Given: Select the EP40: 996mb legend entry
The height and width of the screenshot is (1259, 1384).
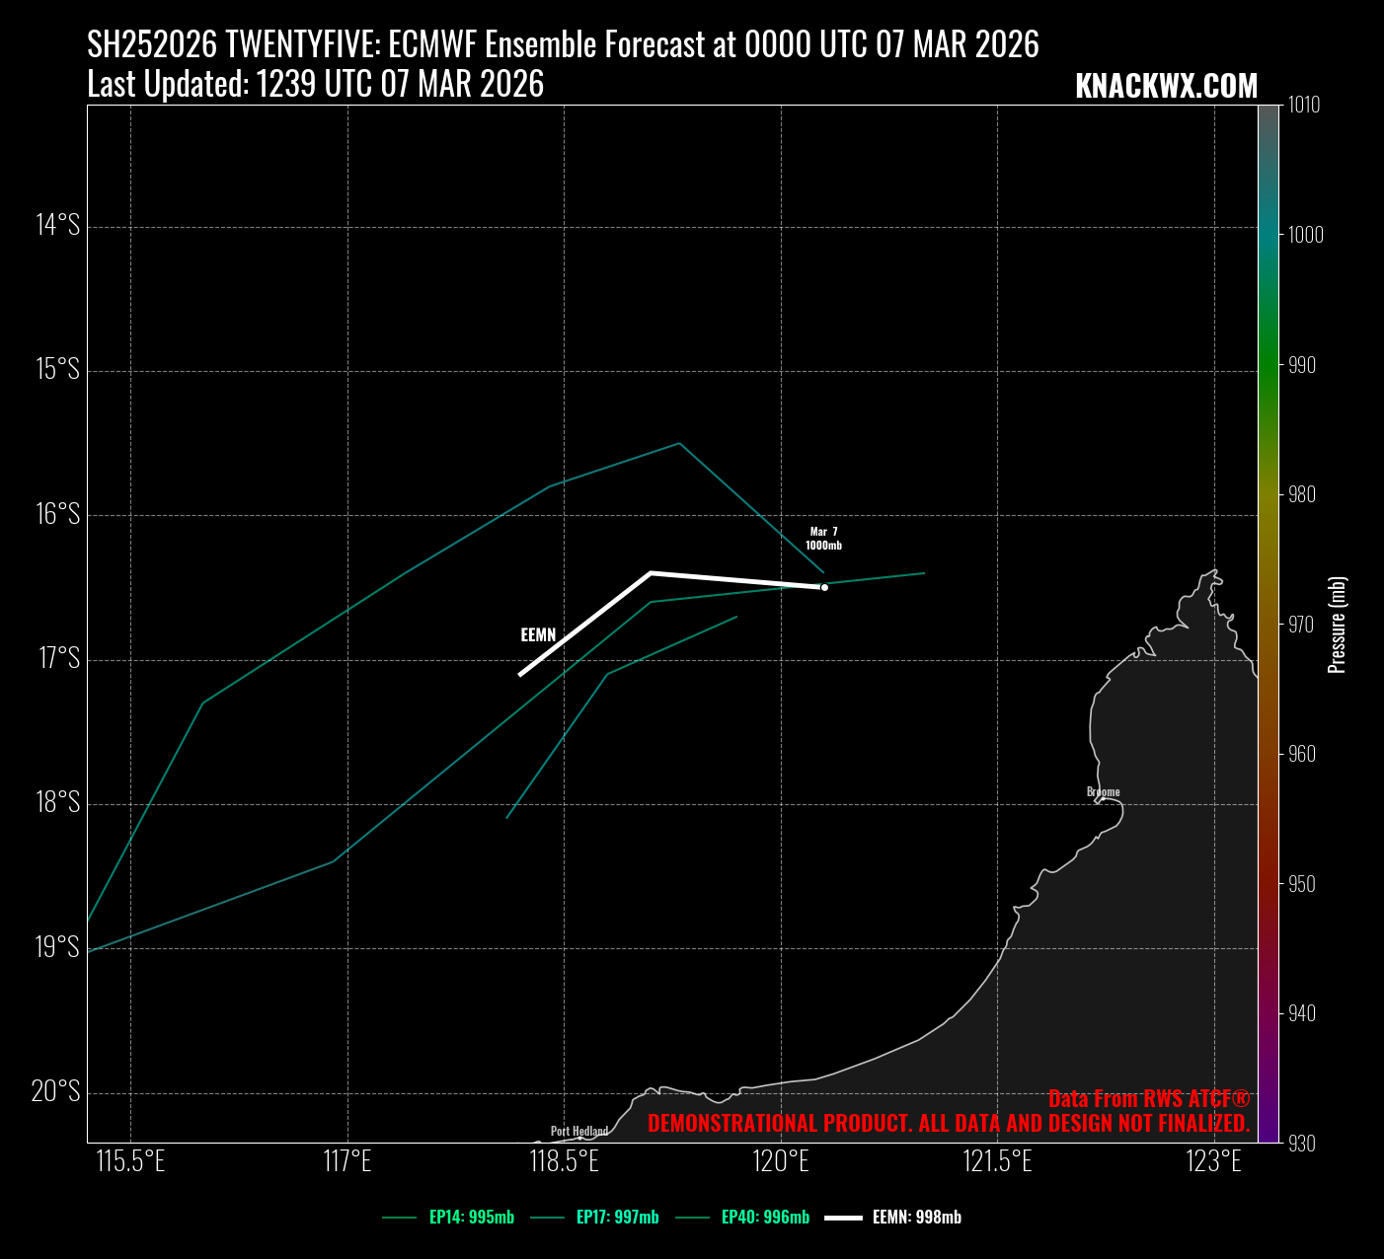Looking at the screenshot, I should [764, 1218].
